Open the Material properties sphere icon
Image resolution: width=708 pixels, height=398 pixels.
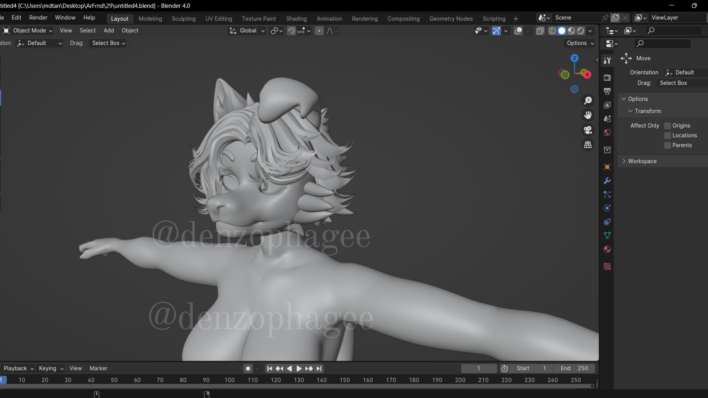pyautogui.click(x=607, y=249)
